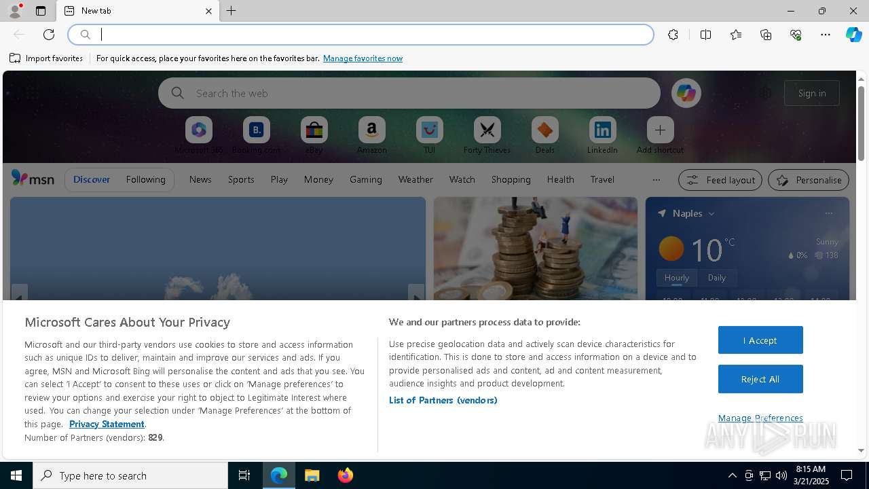Open the TUI shortcut
The height and width of the screenshot is (489, 869).
(429, 135)
